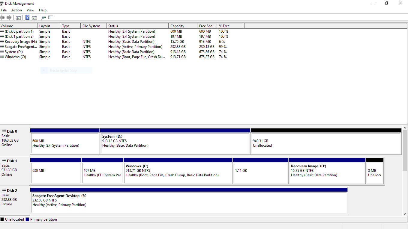408x229 pixels.
Task: Open the blue question mark Help icon
Action: pos(28,18)
